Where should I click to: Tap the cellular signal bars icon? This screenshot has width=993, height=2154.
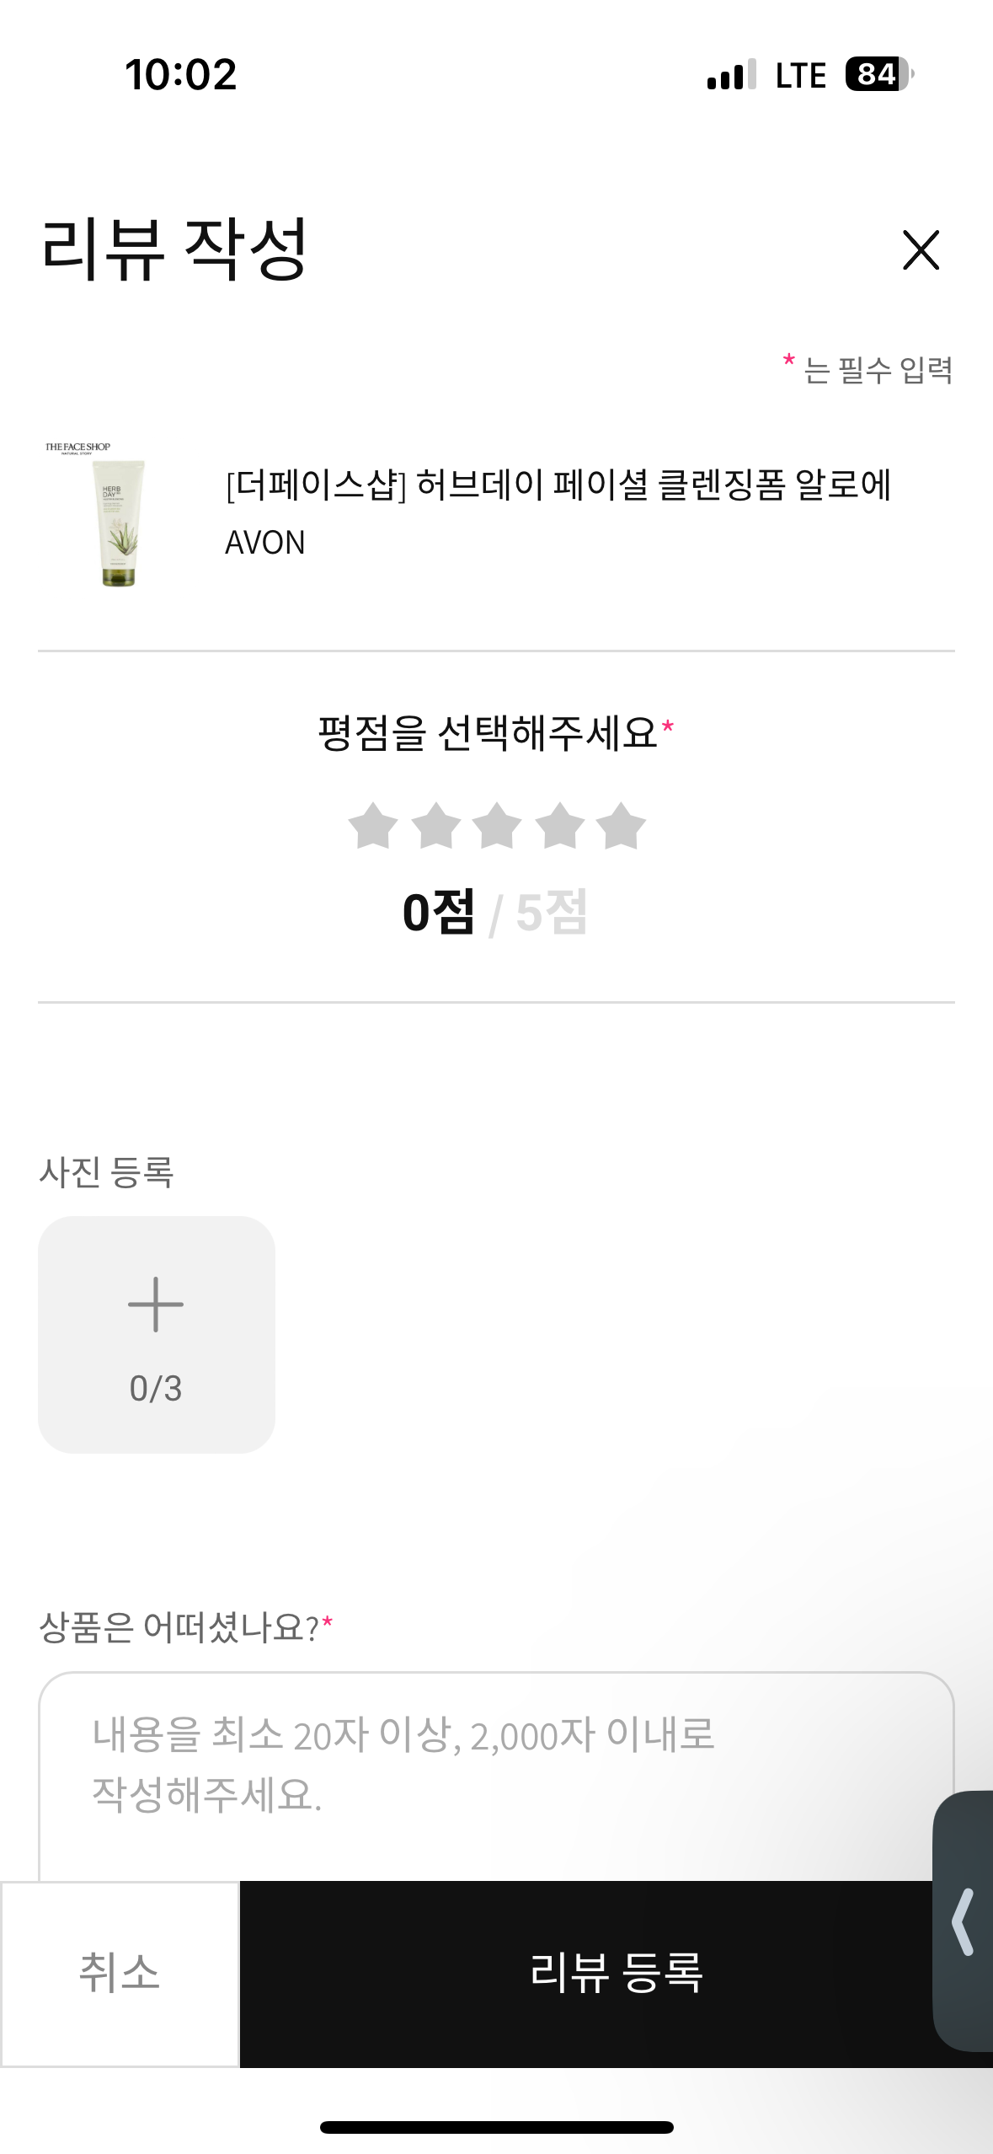tap(731, 74)
